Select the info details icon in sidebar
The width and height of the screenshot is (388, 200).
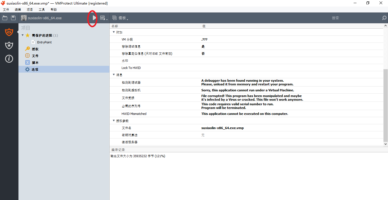point(9,59)
